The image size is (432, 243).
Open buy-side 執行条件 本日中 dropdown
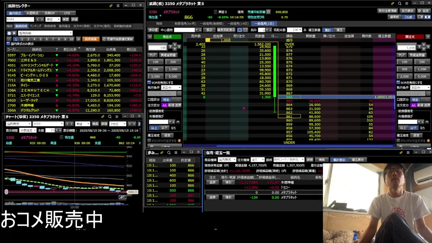(420, 88)
